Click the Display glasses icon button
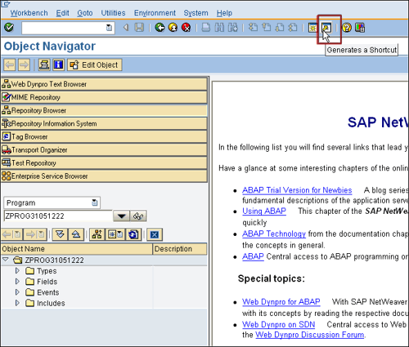The width and height of the screenshot is (409, 347). pyautogui.click(x=138, y=216)
